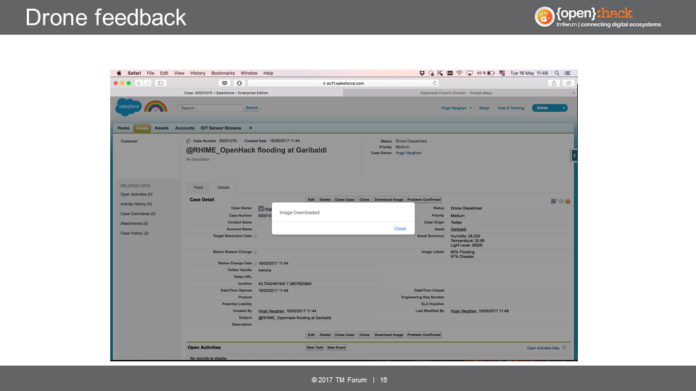Click the Apple menu icon
The image size is (696, 391).
coord(119,73)
